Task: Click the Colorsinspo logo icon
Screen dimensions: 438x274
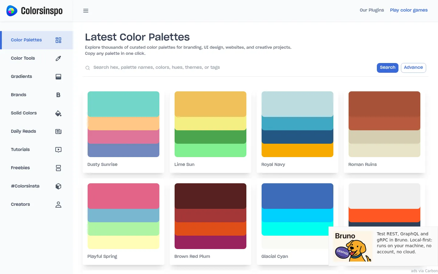Action: [x=12, y=11]
